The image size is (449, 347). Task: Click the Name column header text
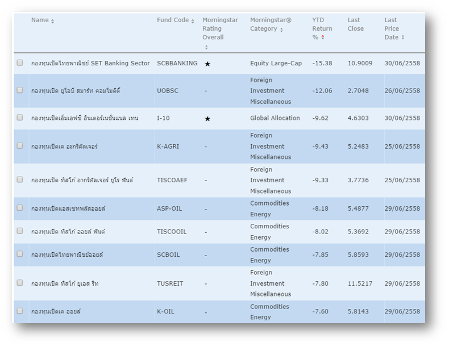click(40, 20)
